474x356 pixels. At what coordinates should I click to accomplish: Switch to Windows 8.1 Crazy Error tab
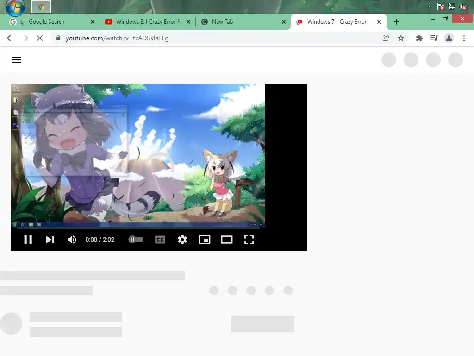148,22
